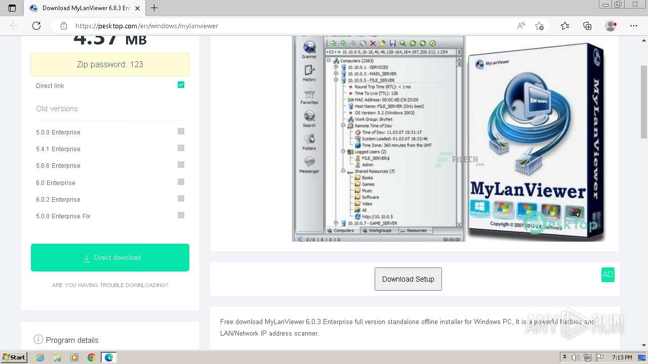
Task: Show hidden system tray icons
Action: [564, 357]
